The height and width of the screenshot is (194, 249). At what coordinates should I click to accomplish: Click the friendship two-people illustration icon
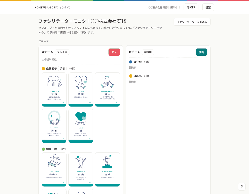tap(54, 81)
